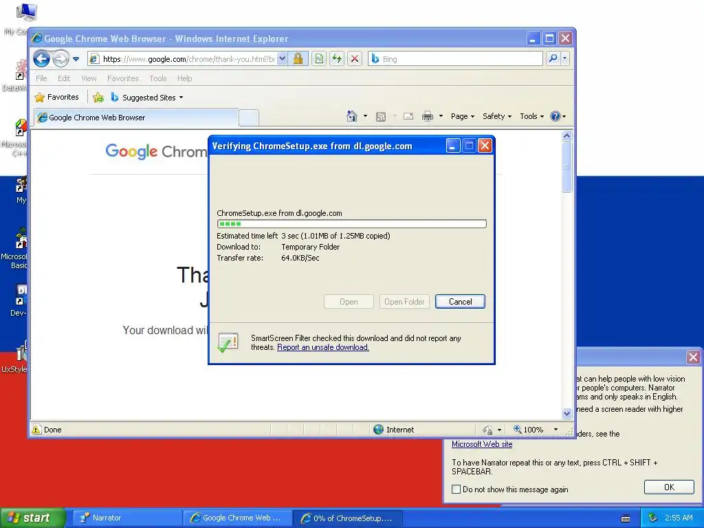Click the address bar URL field

point(188,59)
